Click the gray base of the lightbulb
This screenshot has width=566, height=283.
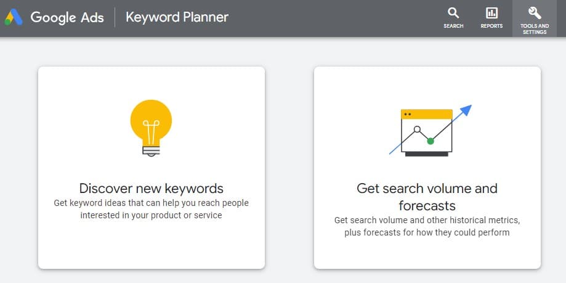151,149
